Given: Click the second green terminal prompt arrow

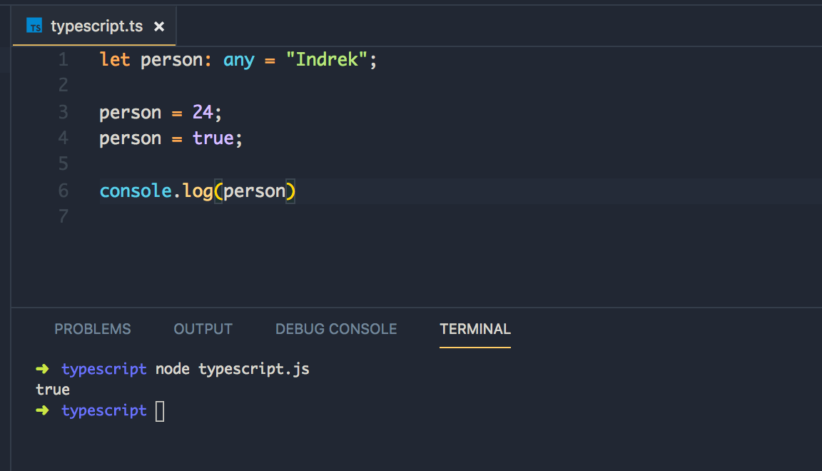Looking at the screenshot, I should 43,410.
